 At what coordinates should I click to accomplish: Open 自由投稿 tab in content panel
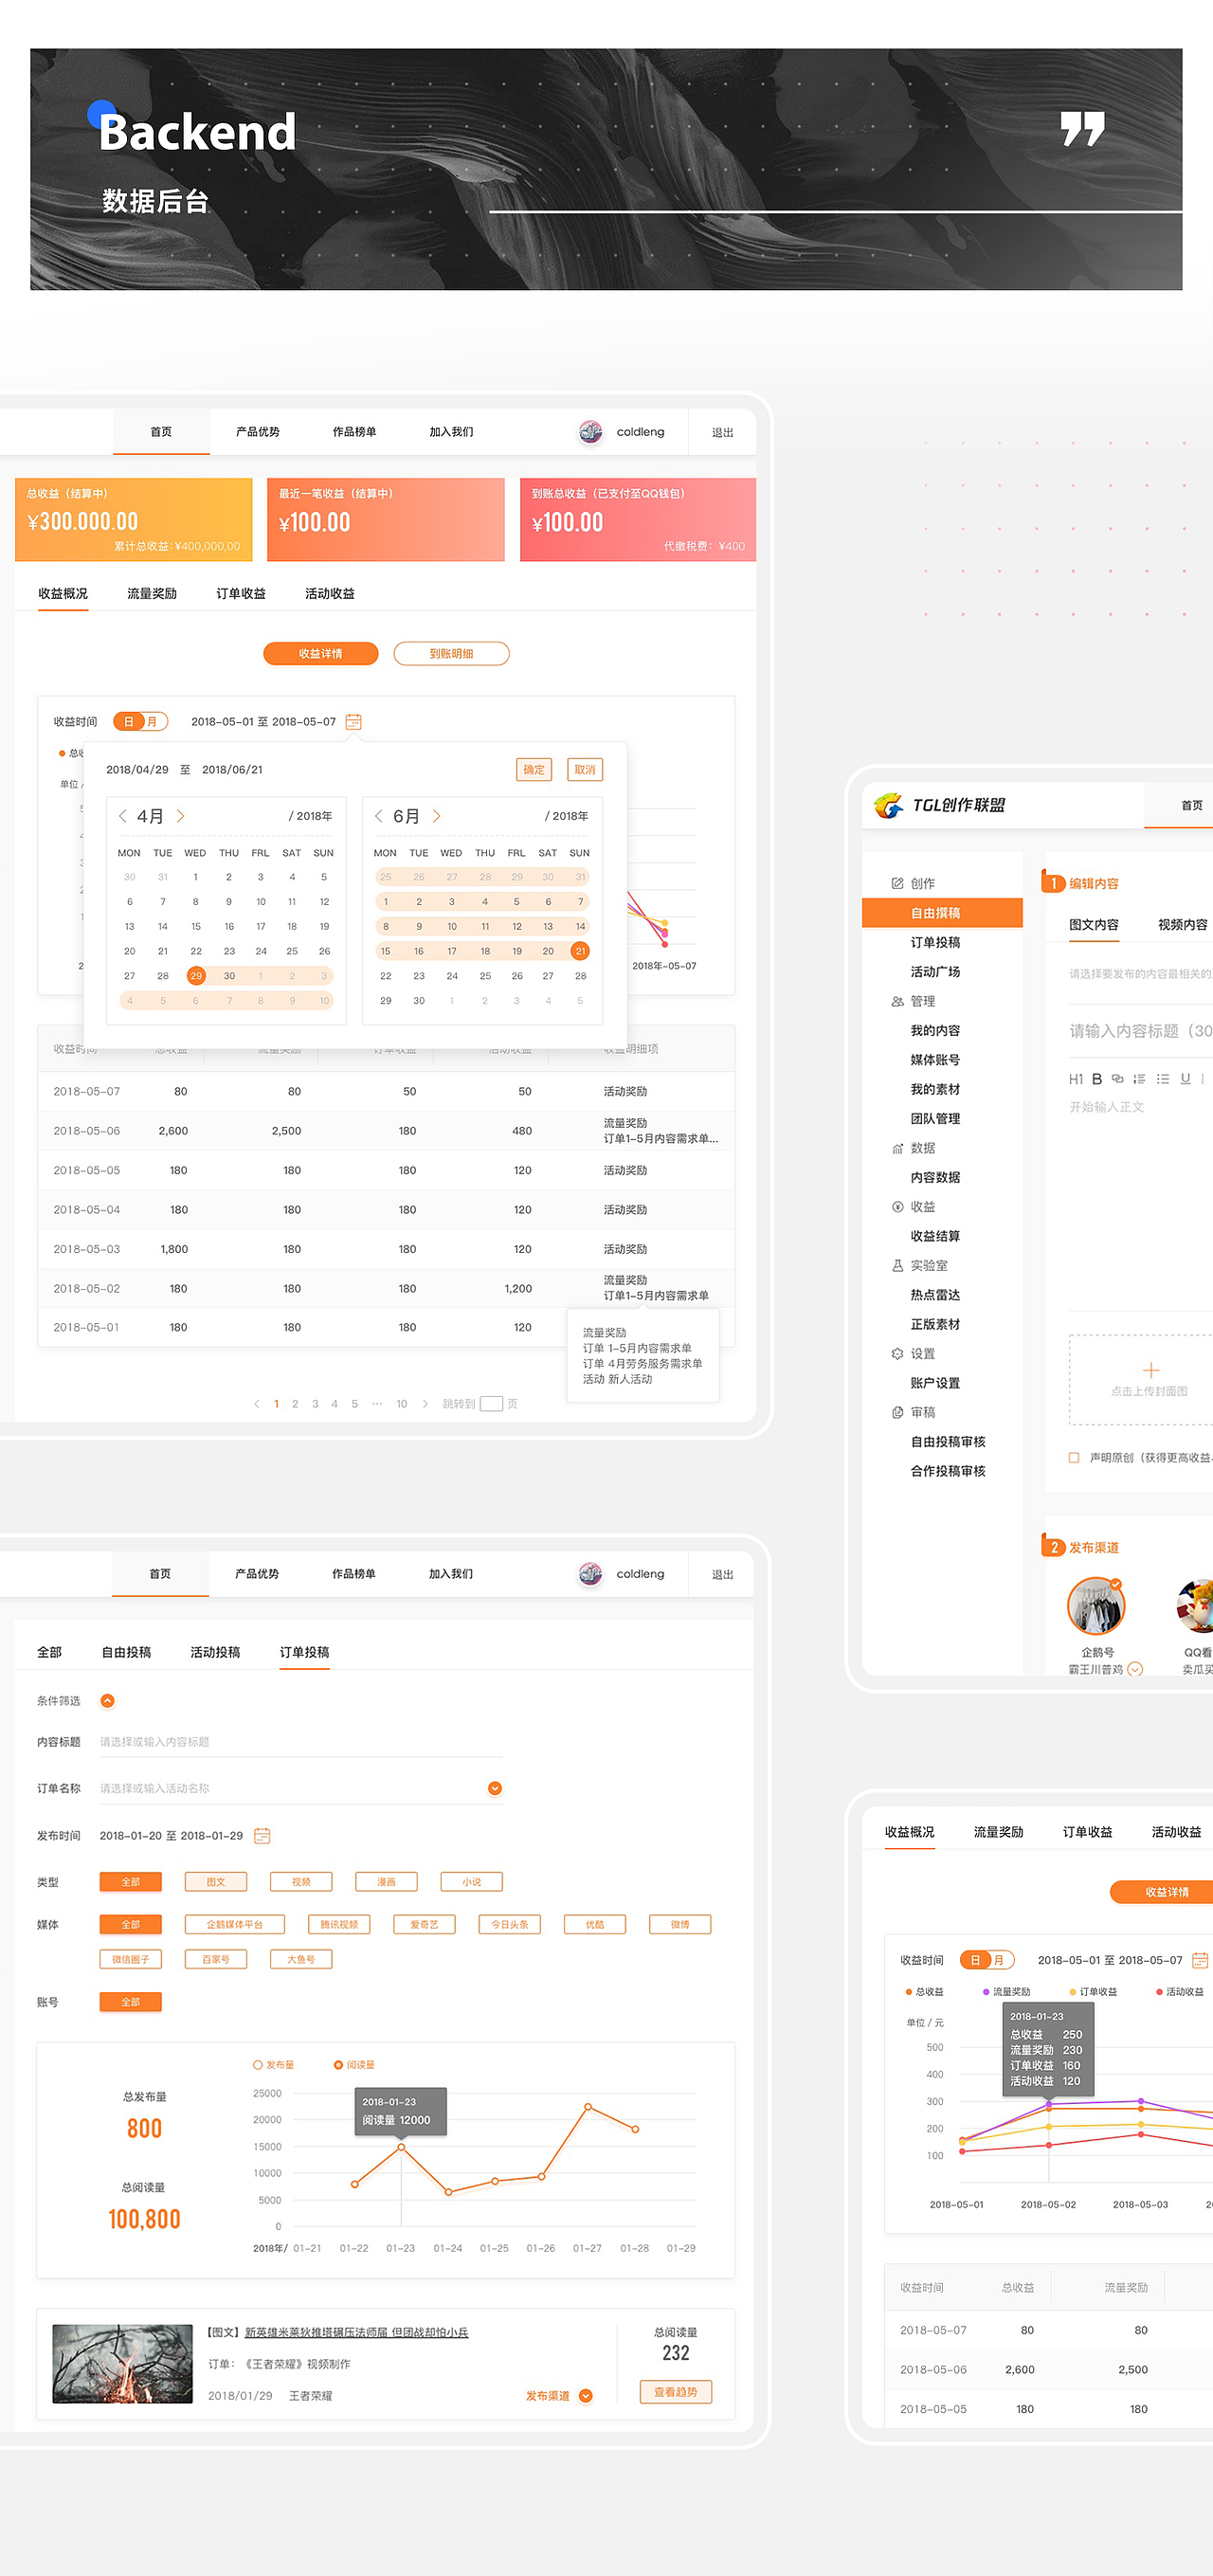126,1652
